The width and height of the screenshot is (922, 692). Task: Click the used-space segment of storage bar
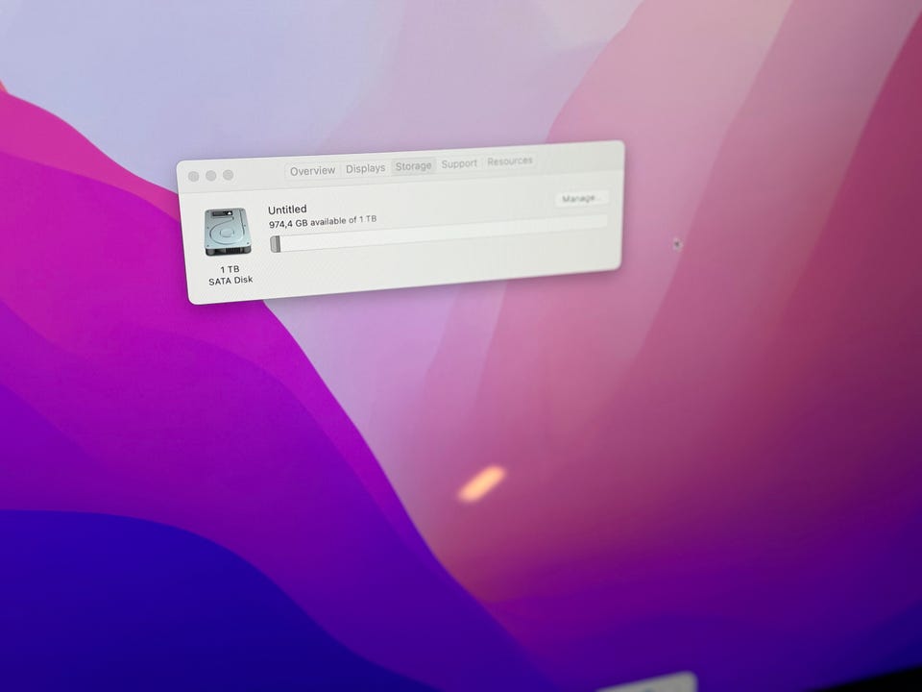click(x=276, y=244)
